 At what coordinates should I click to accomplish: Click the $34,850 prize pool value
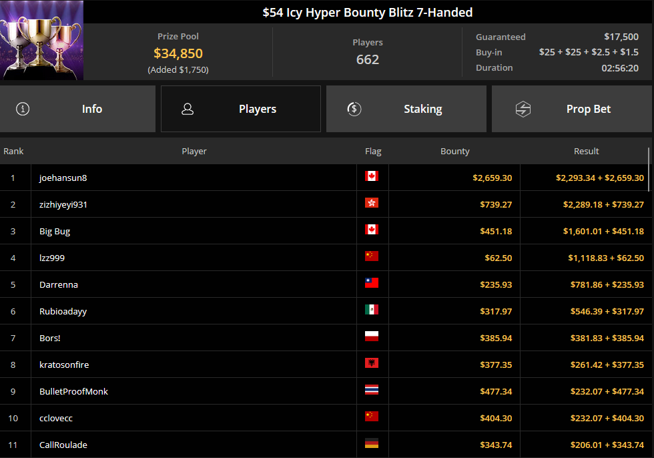[178, 53]
